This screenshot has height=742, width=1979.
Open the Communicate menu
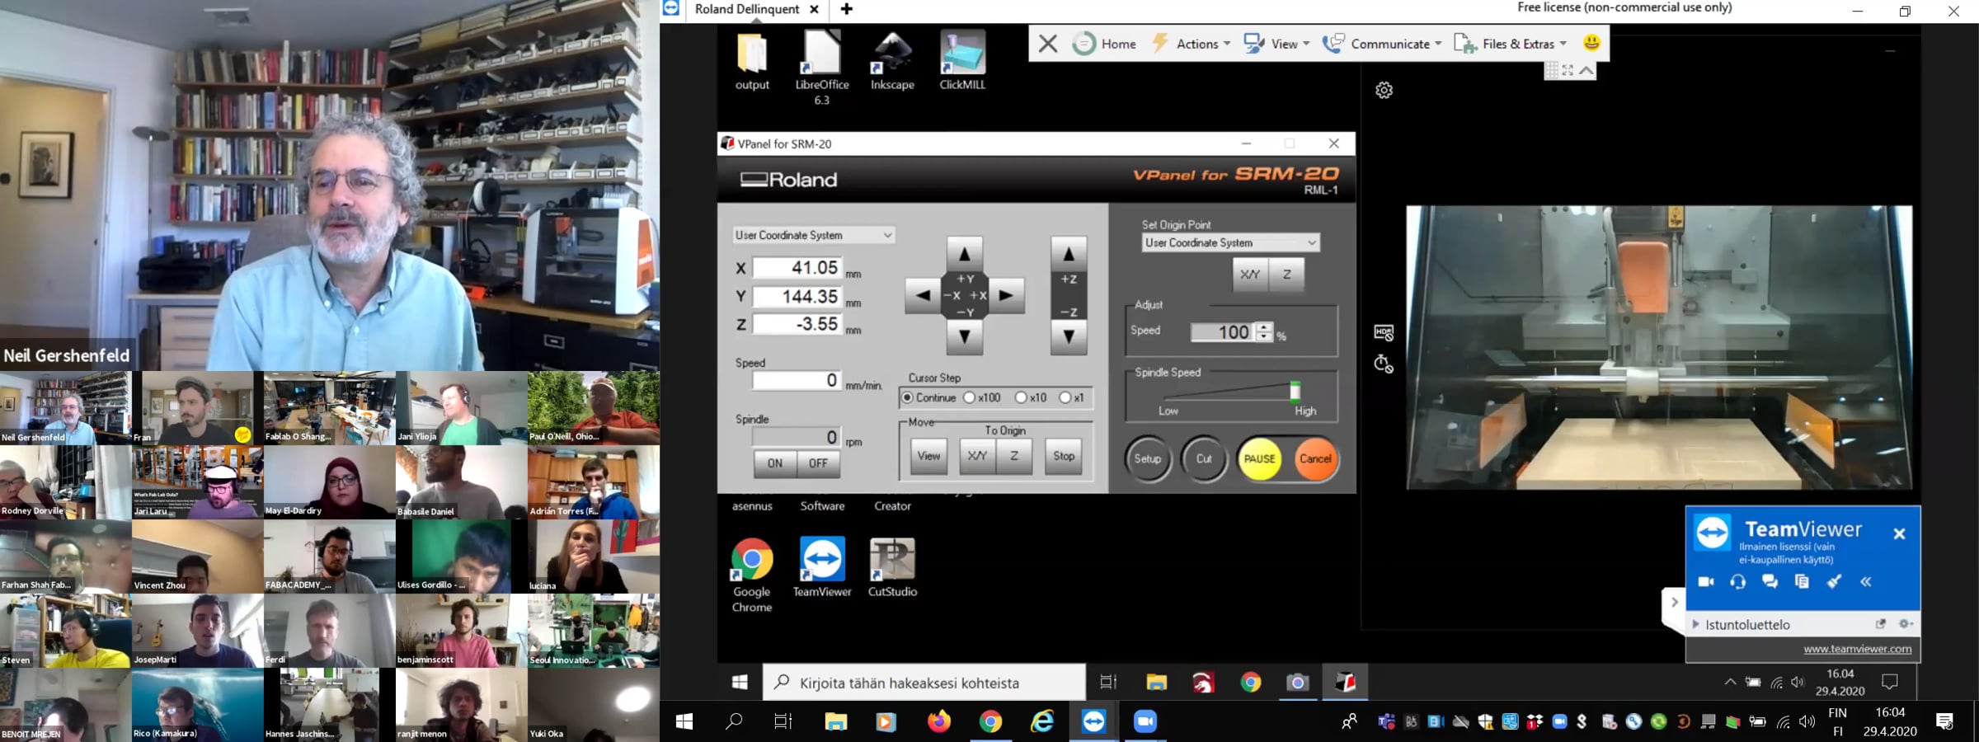coord(1382,44)
